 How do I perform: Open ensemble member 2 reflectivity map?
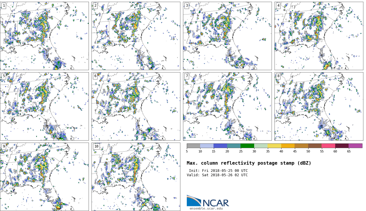136,36
